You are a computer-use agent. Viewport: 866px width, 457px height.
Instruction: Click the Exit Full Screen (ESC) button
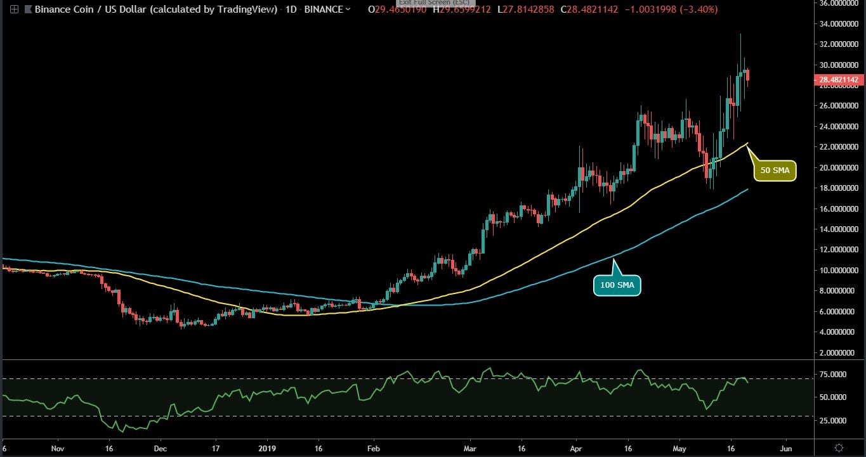point(435,3)
